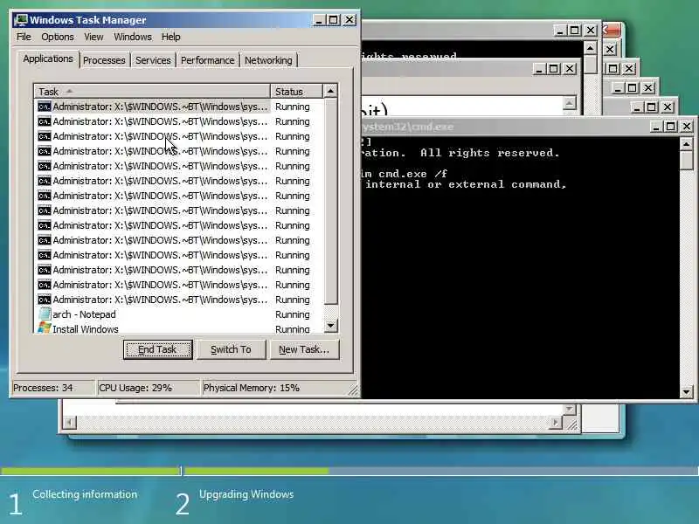Click the task list scrollbar thumb
Screen dimensions: 699x524
[330, 202]
